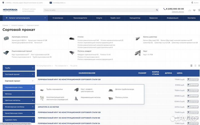This screenshot has height=125, width=200.
Task: Click the envelope email icon
Action: point(51,2)
